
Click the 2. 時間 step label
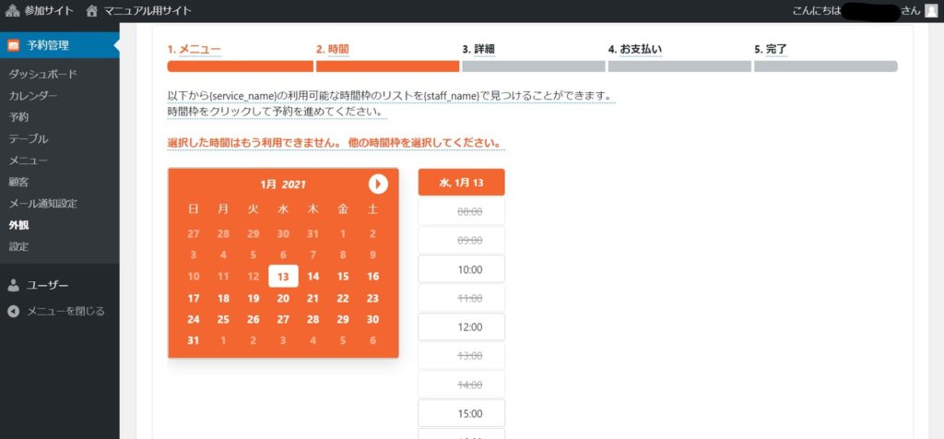[332, 49]
